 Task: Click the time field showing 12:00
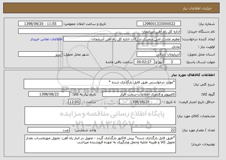[74, 102]
